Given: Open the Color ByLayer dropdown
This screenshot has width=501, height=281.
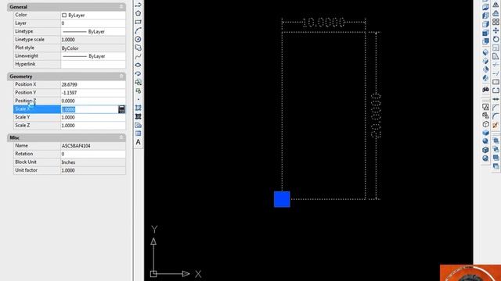Looking at the screenshot, I should pos(93,15).
